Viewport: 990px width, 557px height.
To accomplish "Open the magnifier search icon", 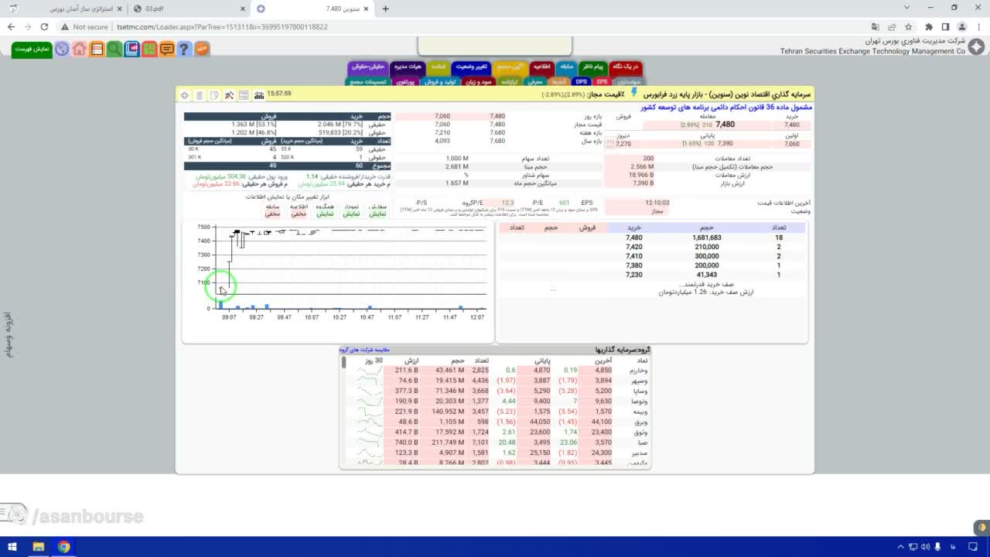I will [114, 49].
